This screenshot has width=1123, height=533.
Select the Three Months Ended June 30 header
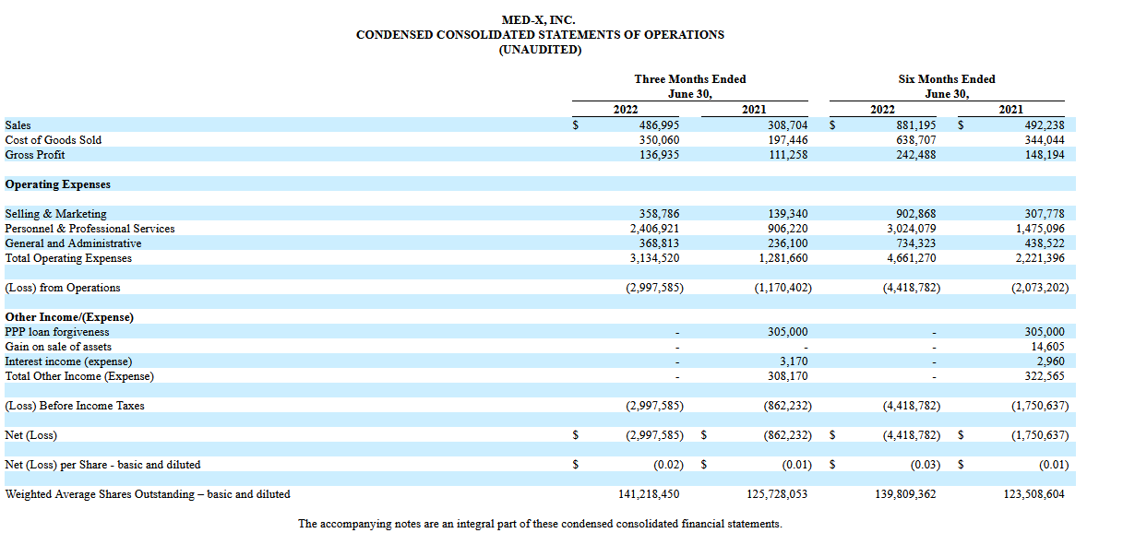690,87
